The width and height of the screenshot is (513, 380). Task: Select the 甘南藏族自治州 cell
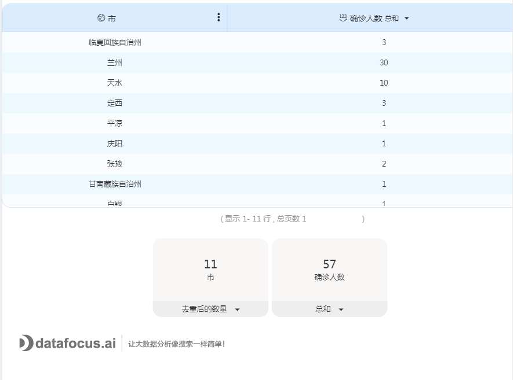115,184
